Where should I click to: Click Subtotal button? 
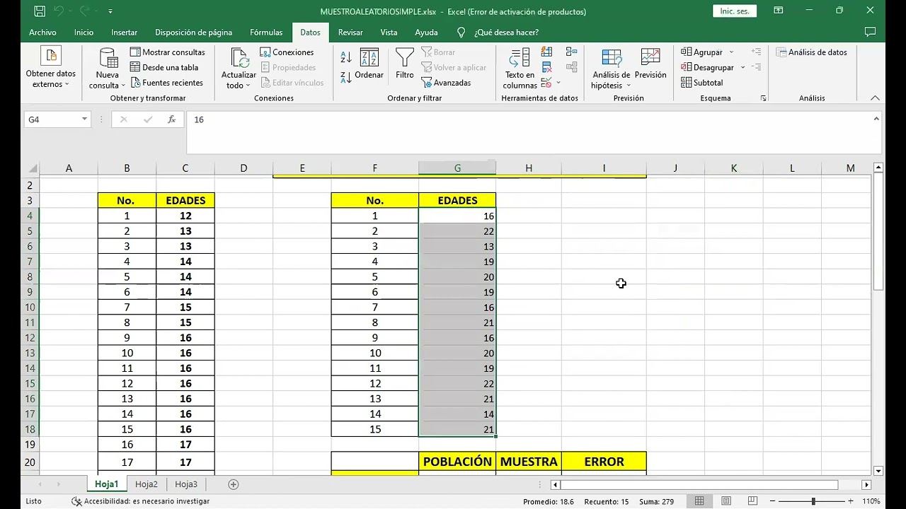[702, 83]
